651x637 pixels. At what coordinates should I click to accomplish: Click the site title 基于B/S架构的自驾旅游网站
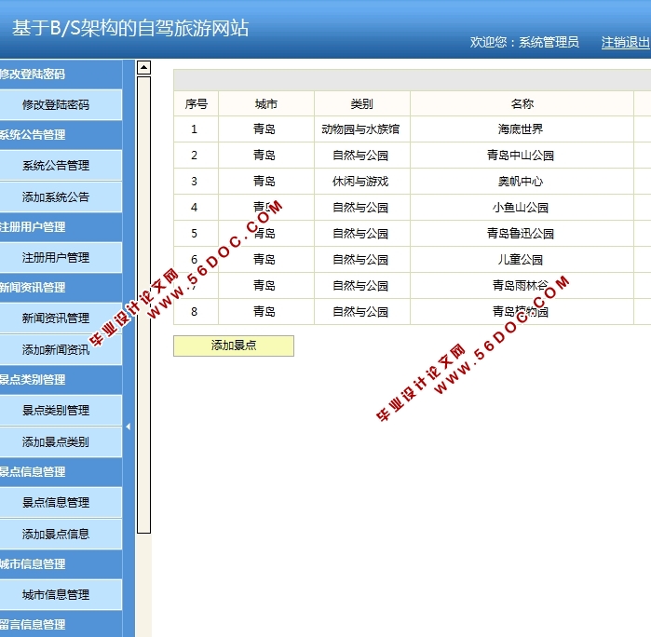pos(130,29)
